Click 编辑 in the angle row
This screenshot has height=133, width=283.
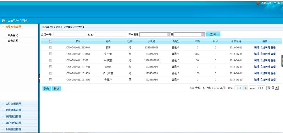coord(257,67)
